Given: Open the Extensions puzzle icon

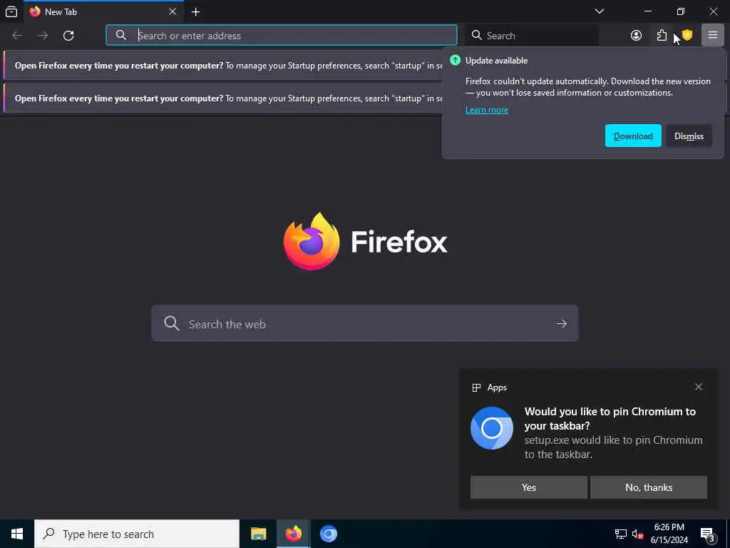Looking at the screenshot, I should [662, 36].
